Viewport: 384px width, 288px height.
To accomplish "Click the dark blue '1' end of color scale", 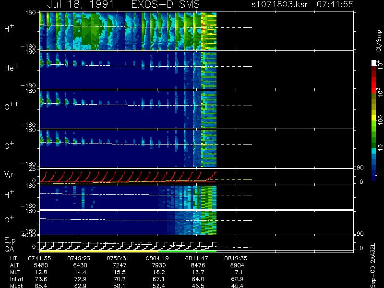I will click(x=374, y=178).
